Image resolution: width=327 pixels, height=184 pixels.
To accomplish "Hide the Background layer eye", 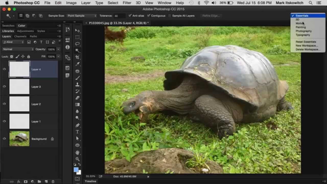I will pos(4,139).
